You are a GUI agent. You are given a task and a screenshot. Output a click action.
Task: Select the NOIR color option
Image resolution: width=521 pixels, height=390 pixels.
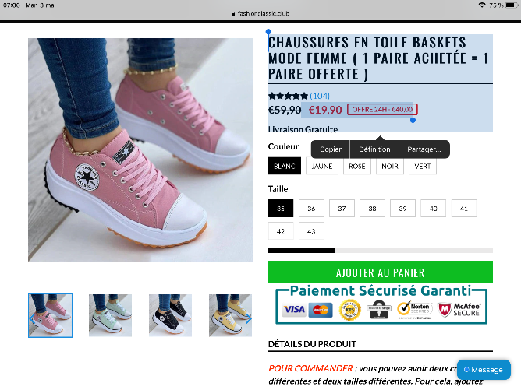point(390,166)
